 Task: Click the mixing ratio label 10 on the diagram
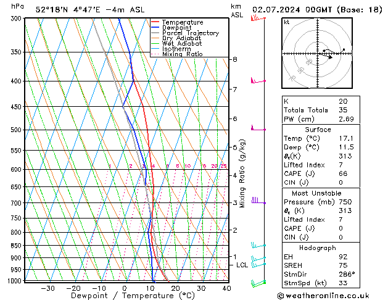point(188,166)
